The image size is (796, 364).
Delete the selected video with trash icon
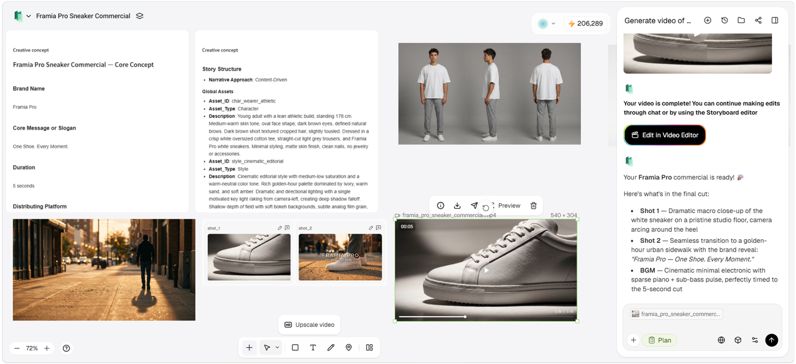pyautogui.click(x=534, y=206)
